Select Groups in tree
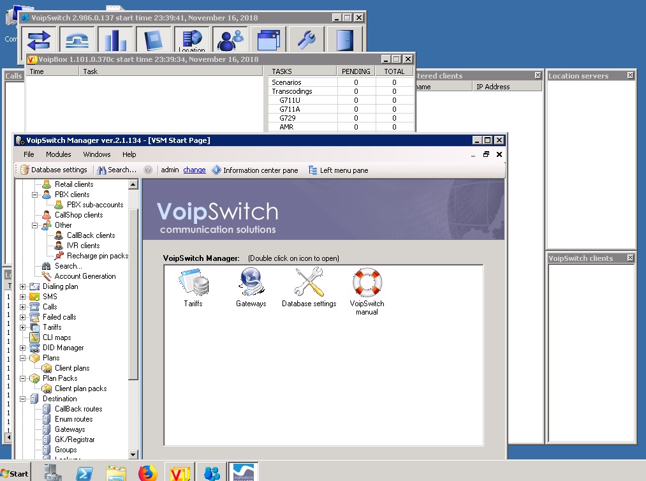 pos(66,450)
